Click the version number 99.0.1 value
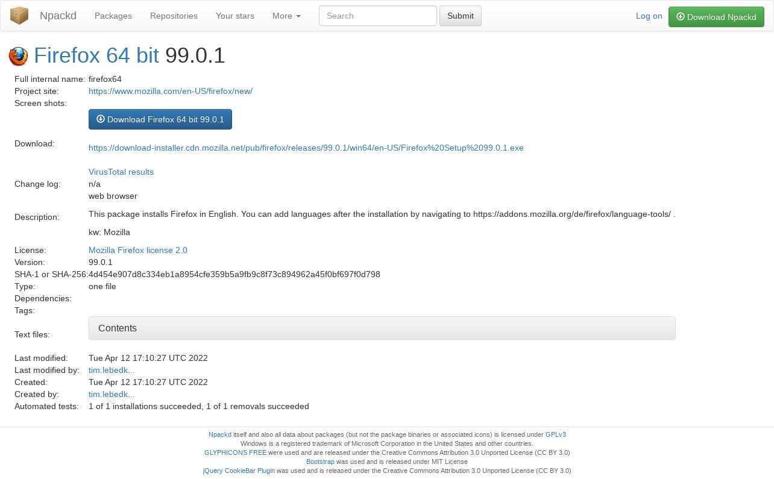 click(101, 262)
